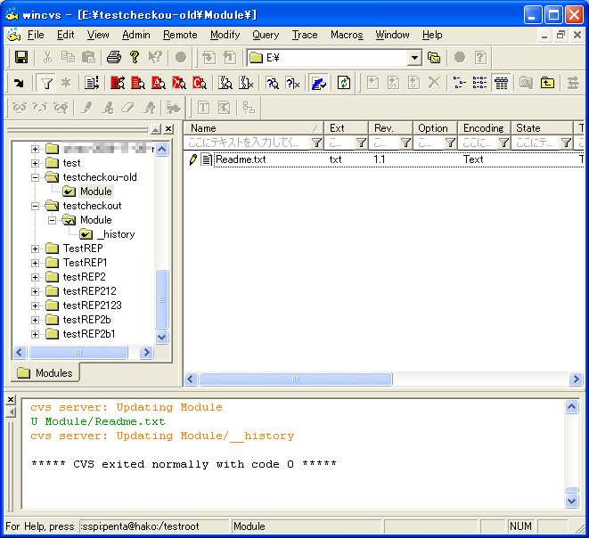Sort by the State column header
The width and height of the screenshot is (589, 538).
[x=542, y=128]
